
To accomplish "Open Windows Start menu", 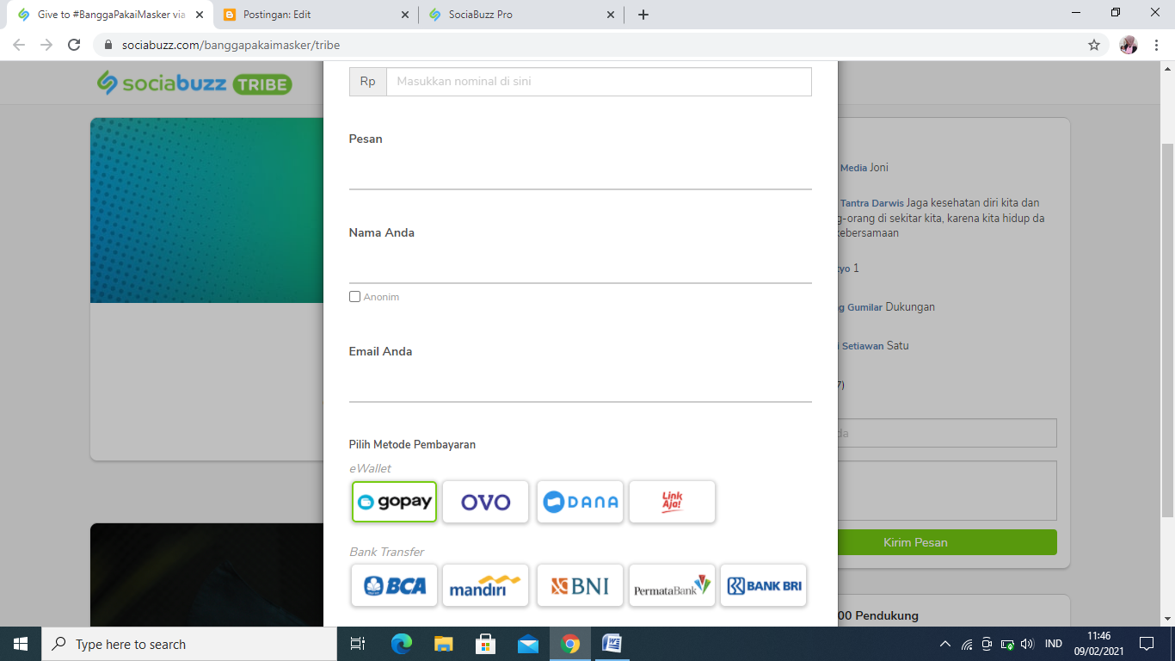I will [x=20, y=644].
